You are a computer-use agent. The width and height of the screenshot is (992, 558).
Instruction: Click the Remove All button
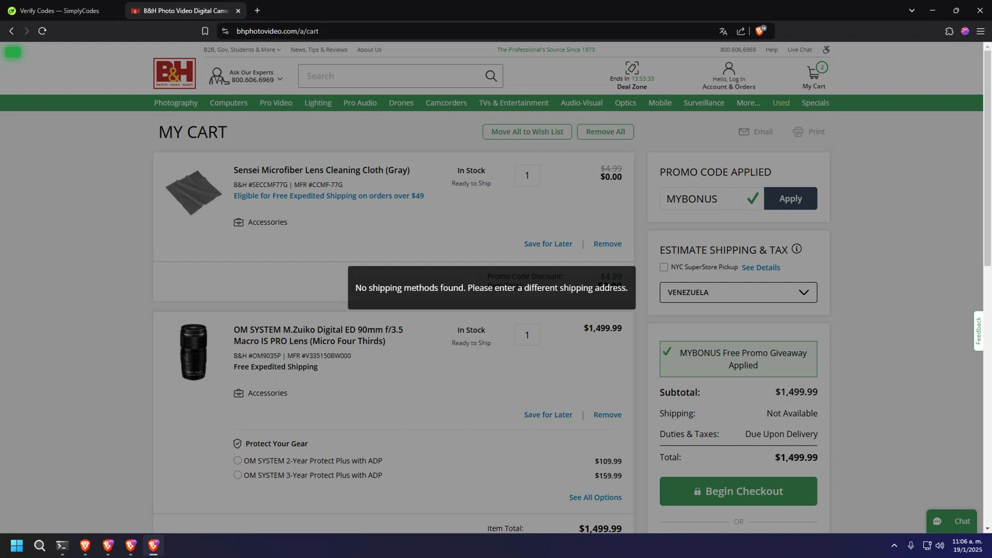coord(605,132)
